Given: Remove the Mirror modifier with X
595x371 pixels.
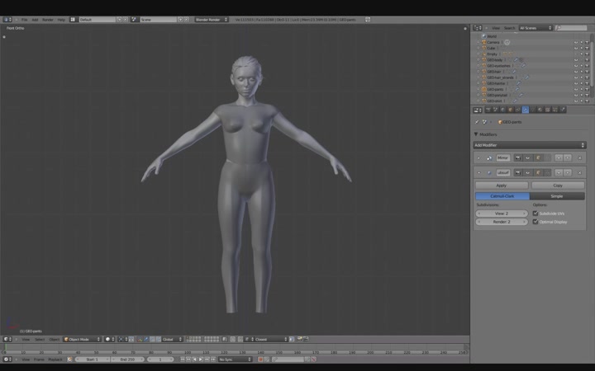Looking at the screenshot, I should [579, 157].
